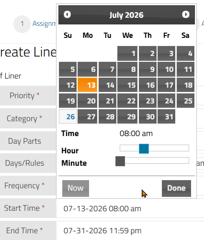This screenshot has width=204, height=240.
Task: Select July 4 Saturday cell
Action: [185, 54]
